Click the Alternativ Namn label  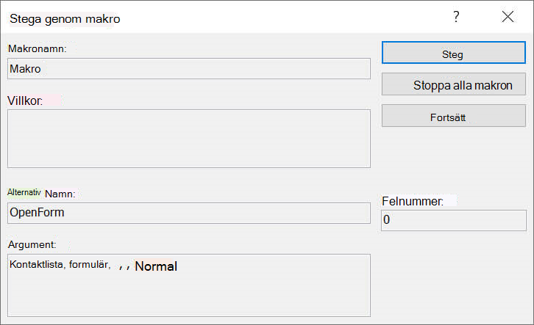pos(41,193)
